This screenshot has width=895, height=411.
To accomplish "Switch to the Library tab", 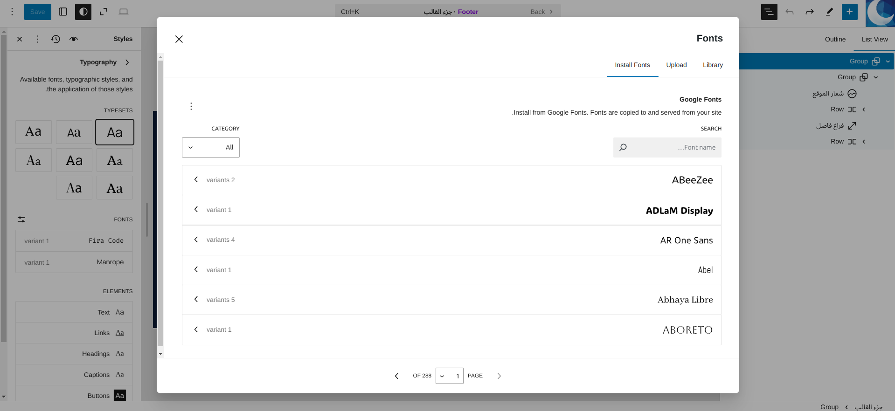I will pos(713,65).
